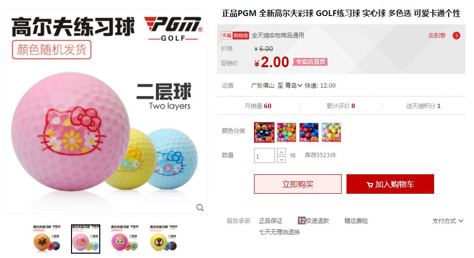The width and height of the screenshot is (474, 258).
Task: Select the first dark-ball color option
Action: (x=264, y=132)
